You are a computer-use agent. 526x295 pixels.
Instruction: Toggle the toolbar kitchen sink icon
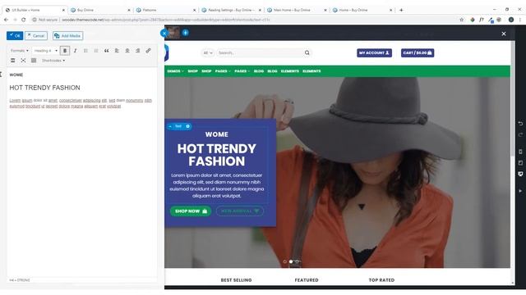(34, 60)
